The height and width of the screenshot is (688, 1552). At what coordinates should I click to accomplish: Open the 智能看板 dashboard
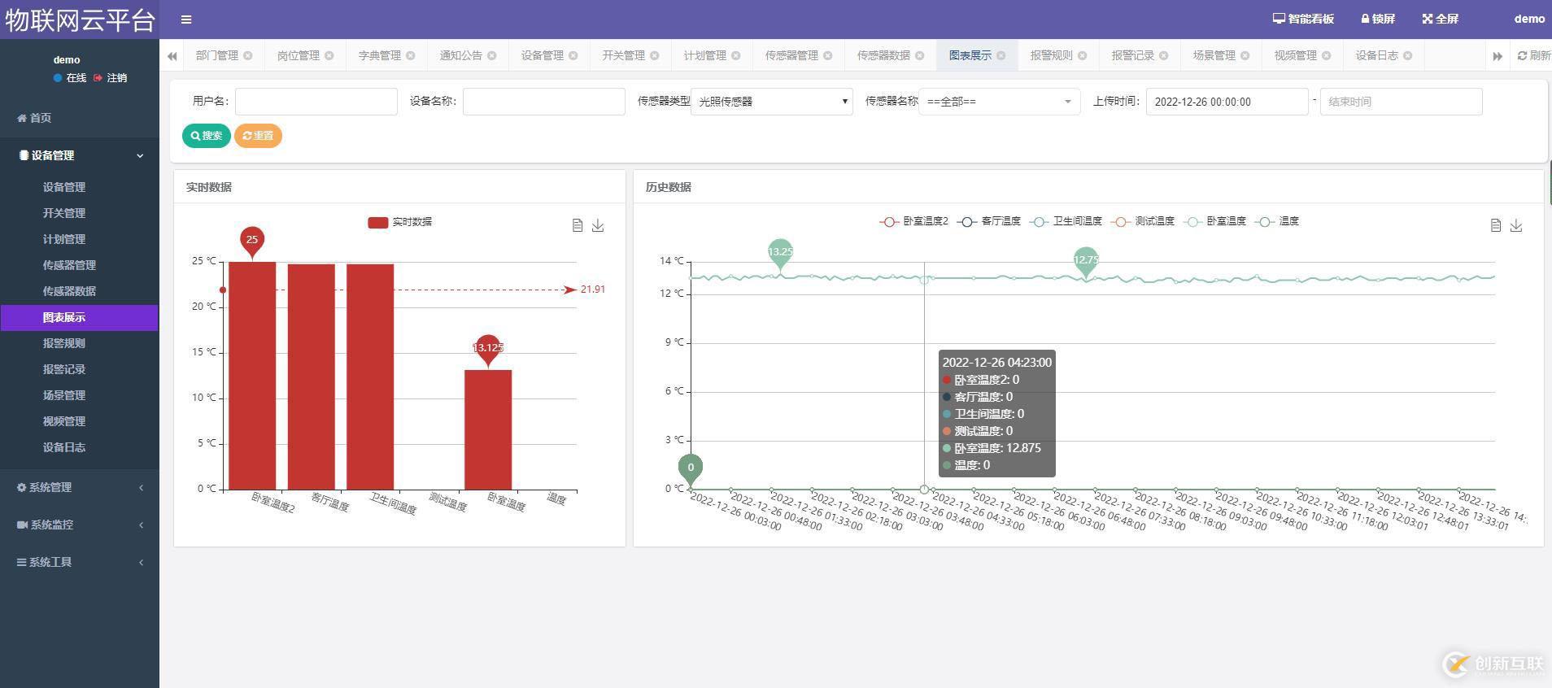coord(1303,19)
